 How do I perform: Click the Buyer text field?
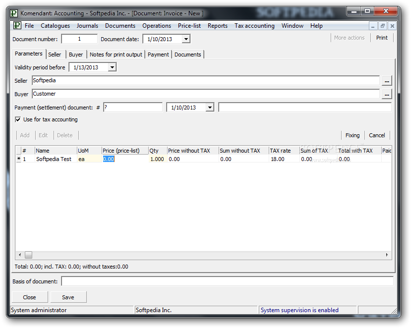tap(206, 94)
